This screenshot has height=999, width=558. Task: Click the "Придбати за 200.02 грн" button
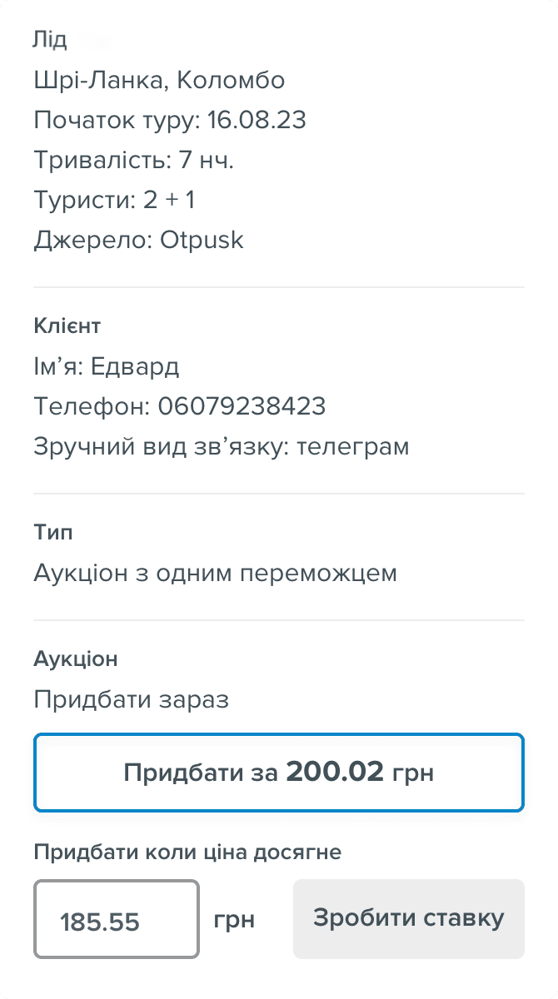coord(278,773)
